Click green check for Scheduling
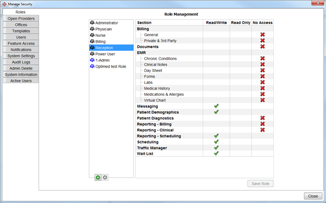 (216, 142)
